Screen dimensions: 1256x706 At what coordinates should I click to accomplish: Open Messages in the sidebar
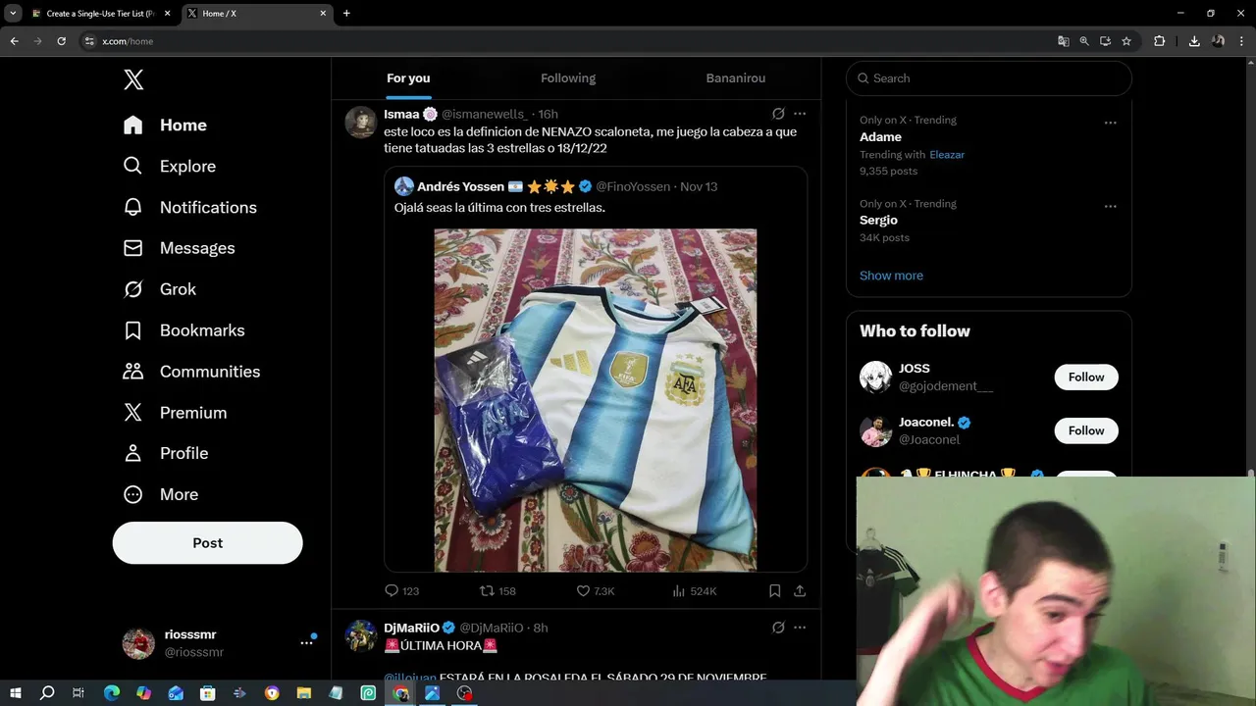pos(179,249)
